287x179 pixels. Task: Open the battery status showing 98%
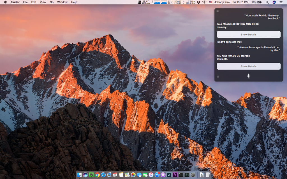coord(257,2)
